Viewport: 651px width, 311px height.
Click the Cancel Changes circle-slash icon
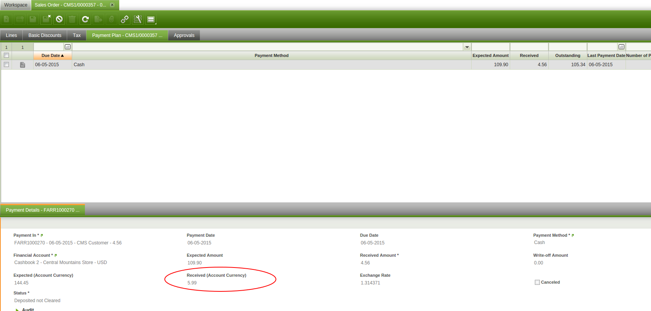(x=59, y=19)
